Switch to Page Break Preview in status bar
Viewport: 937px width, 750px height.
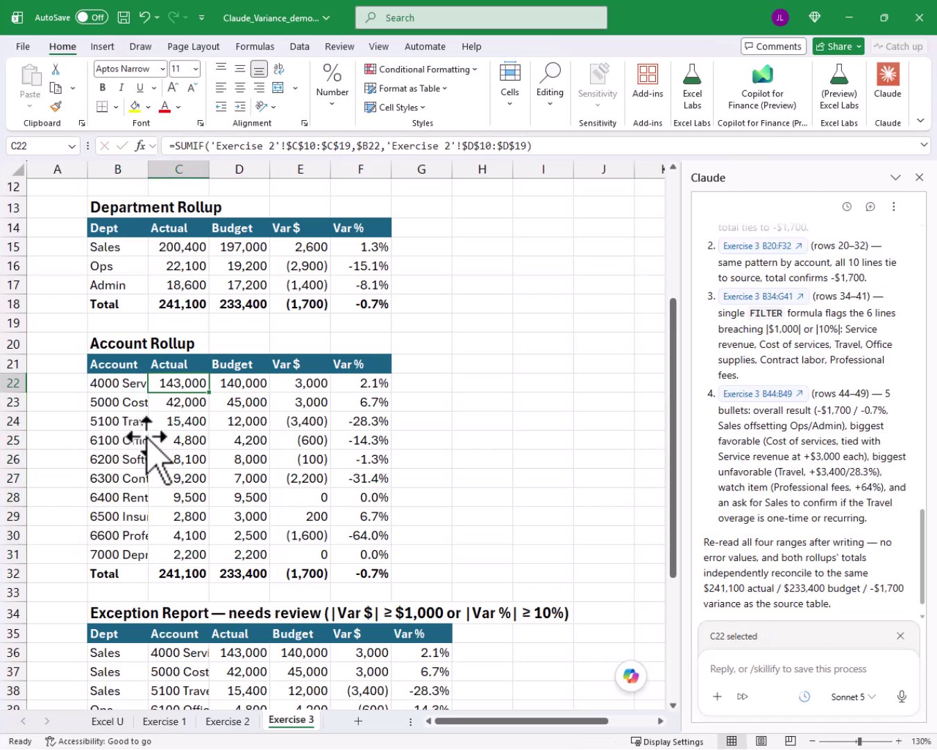coord(791,741)
